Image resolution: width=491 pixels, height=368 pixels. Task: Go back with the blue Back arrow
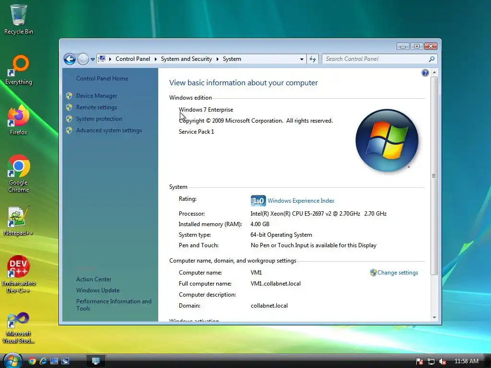(70, 59)
